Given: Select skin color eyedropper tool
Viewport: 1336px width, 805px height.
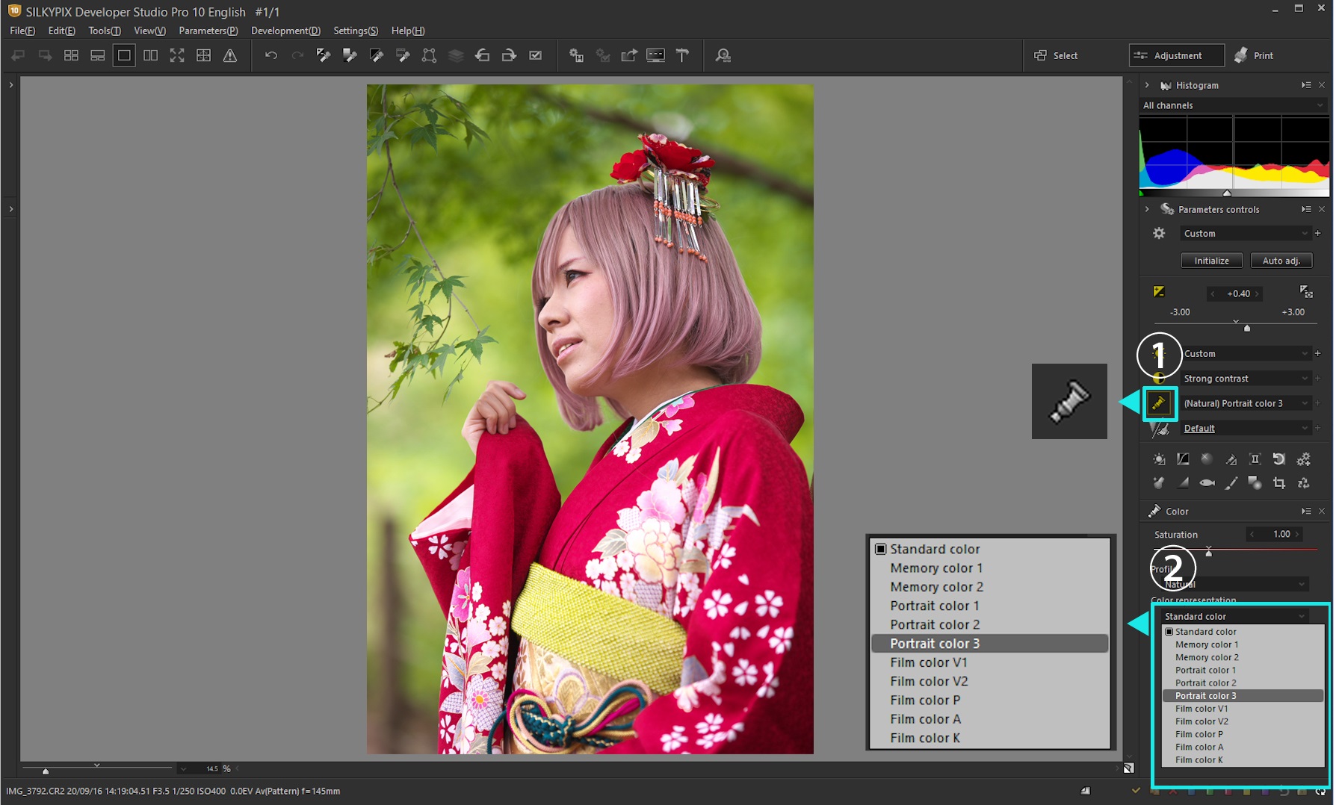Looking at the screenshot, I should click(403, 55).
